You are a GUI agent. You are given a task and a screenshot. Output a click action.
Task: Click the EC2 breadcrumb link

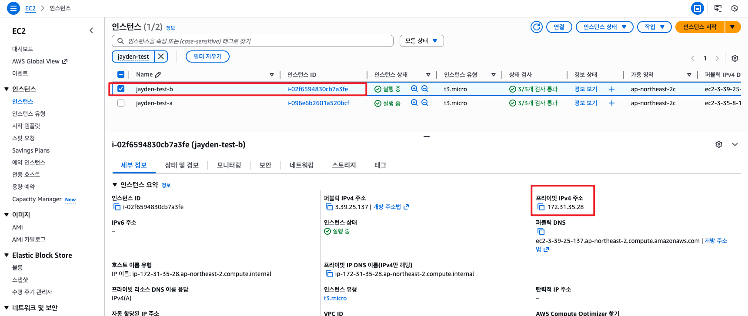click(30, 8)
